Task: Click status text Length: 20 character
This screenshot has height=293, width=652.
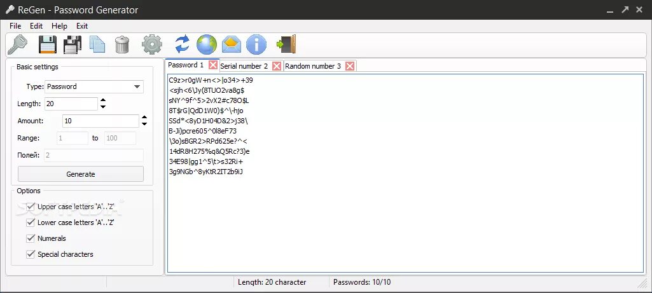Action: coord(272,282)
